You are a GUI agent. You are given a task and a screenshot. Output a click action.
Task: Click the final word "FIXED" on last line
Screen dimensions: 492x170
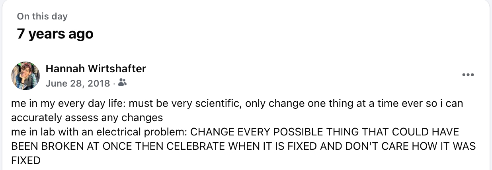pos(26,160)
